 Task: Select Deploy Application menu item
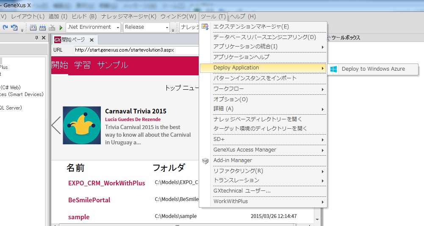263,68
